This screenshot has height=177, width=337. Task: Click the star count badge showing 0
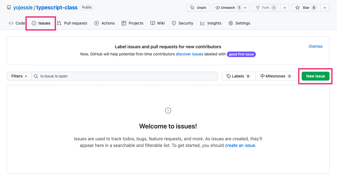314,8
